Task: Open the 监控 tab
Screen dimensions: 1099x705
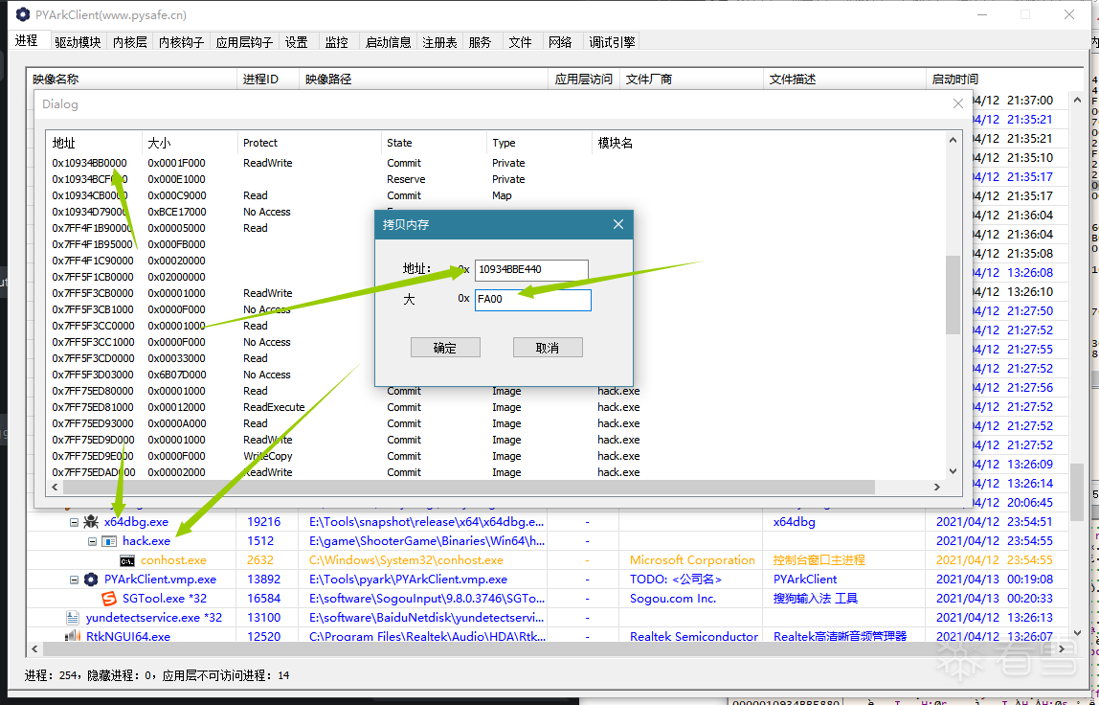Action: [337, 42]
